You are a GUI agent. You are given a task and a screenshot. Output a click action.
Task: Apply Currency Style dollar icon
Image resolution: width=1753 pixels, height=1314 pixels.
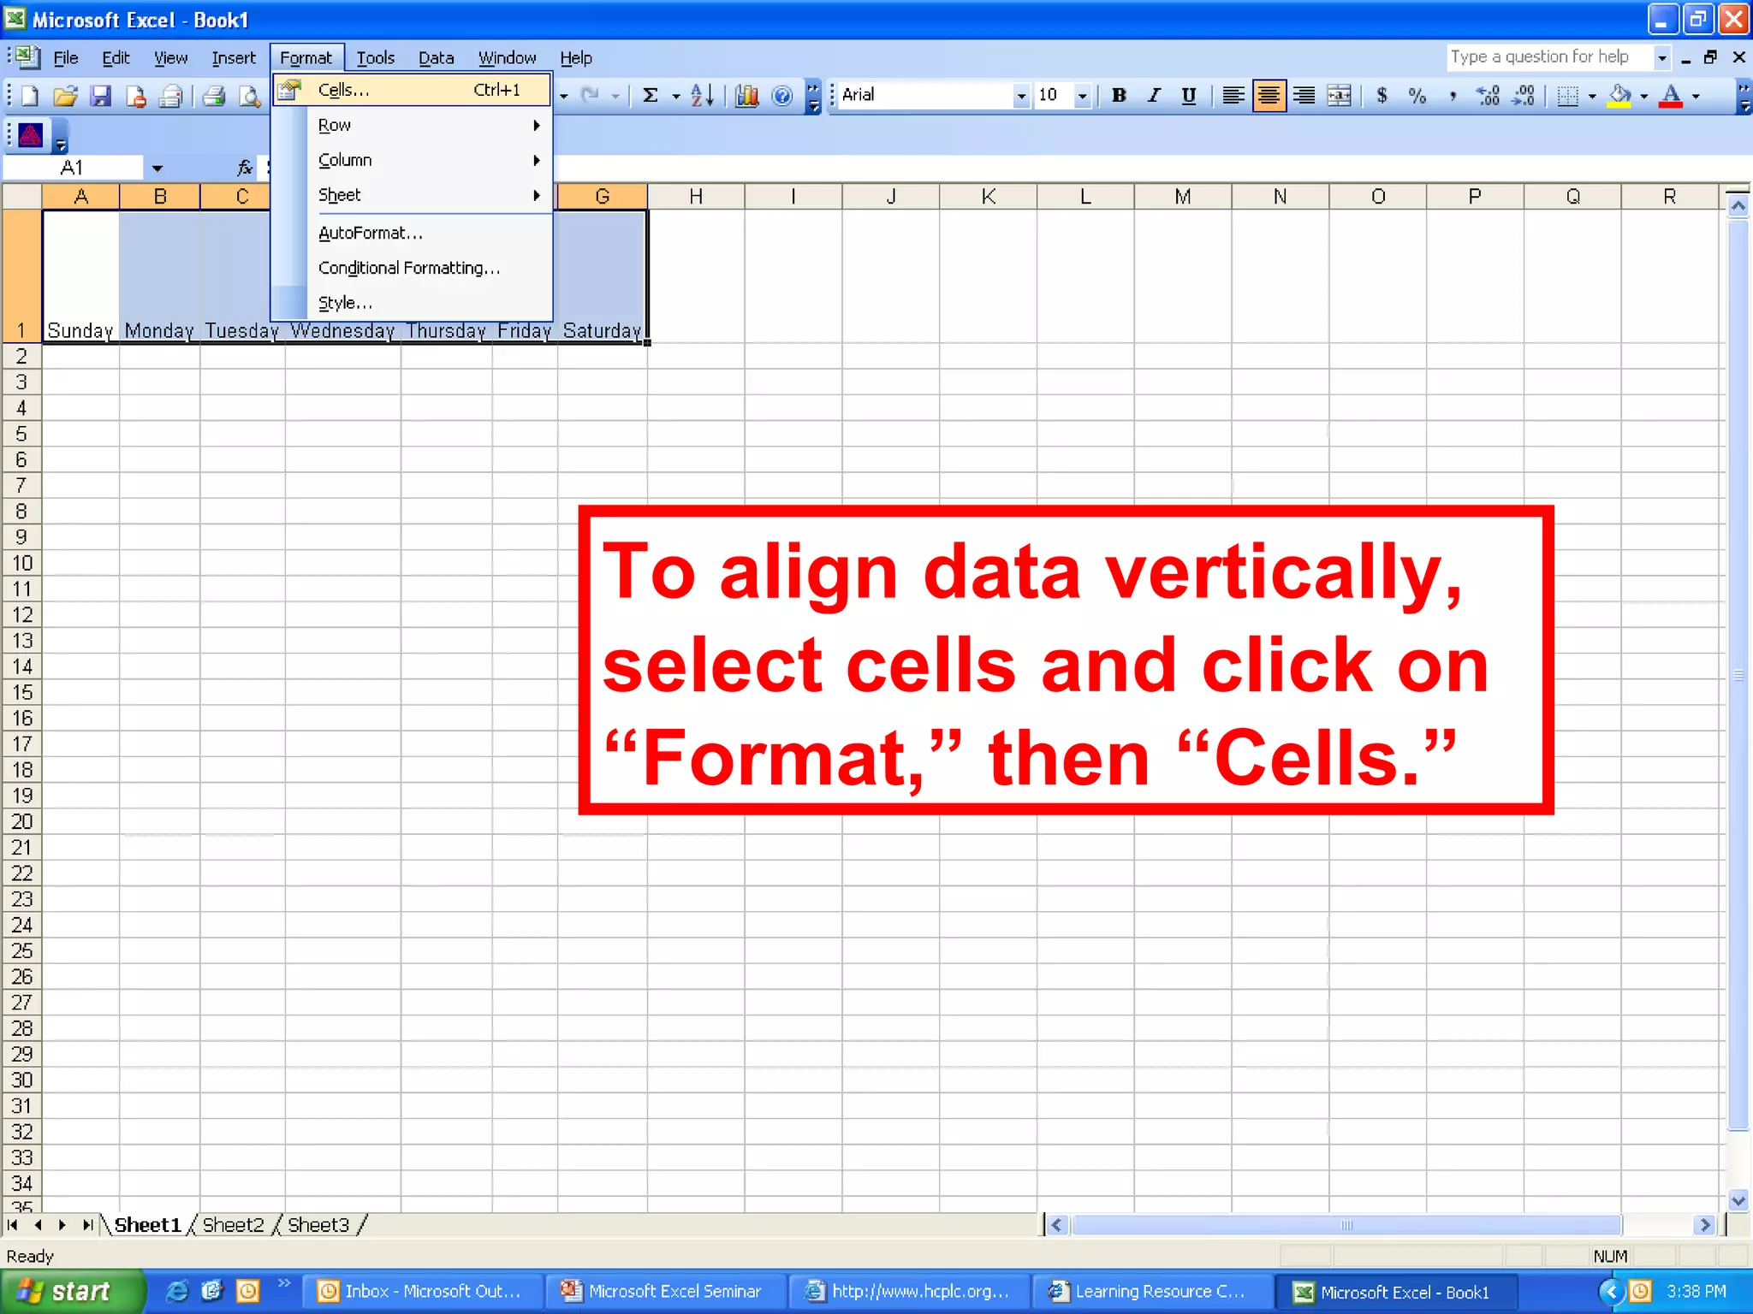(1382, 96)
